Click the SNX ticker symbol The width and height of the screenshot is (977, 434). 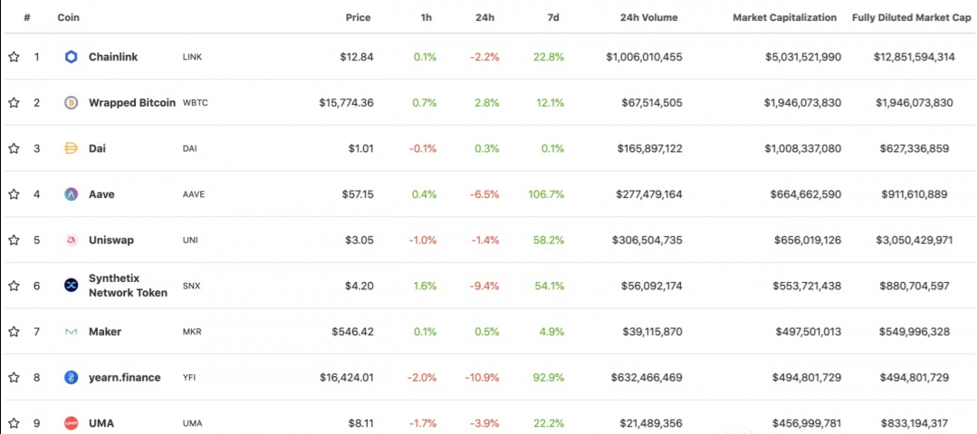pos(191,286)
